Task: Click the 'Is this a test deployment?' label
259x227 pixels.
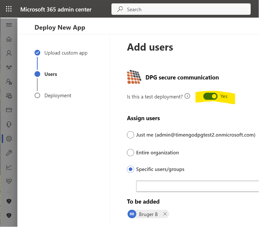Action: (x=155, y=97)
